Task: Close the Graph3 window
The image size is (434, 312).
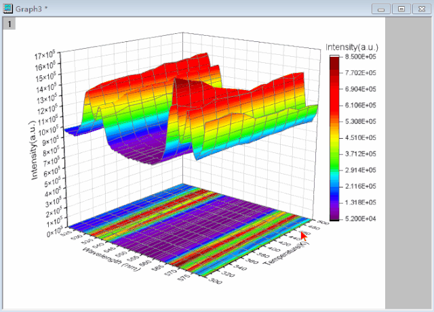Action: tap(420, 9)
